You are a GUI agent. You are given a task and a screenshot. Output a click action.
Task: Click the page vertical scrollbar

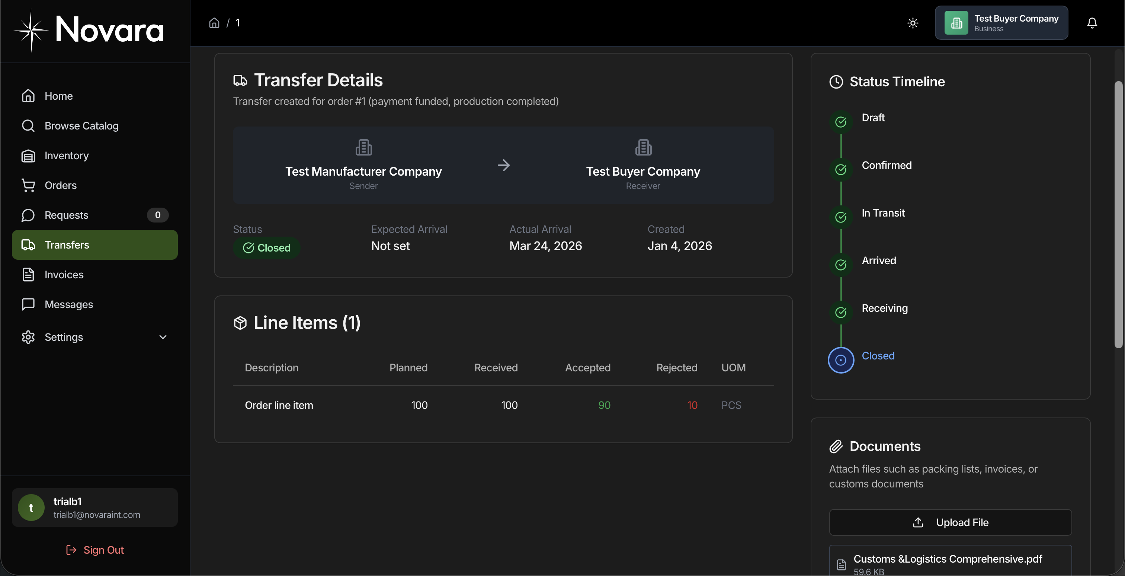(1118, 214)
